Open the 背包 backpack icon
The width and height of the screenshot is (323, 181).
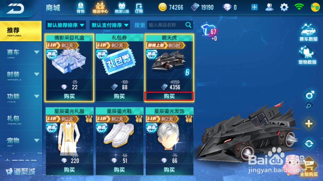coord(80,8)
